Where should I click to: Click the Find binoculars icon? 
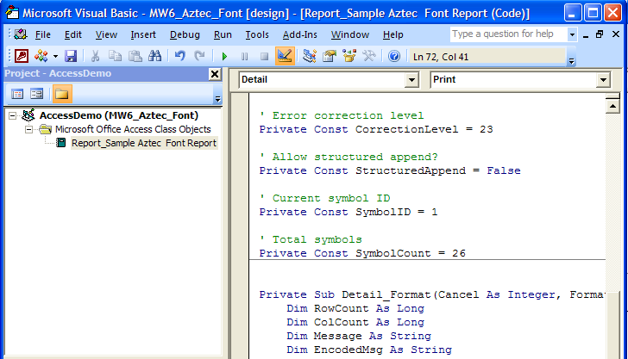pos(155,56)
